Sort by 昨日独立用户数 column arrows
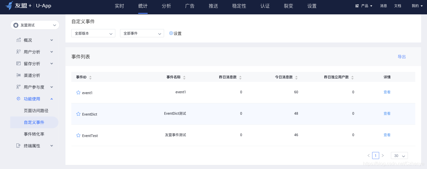Image resolution: width=427 pixels, height=169 pixels. [x=352, y=77]
